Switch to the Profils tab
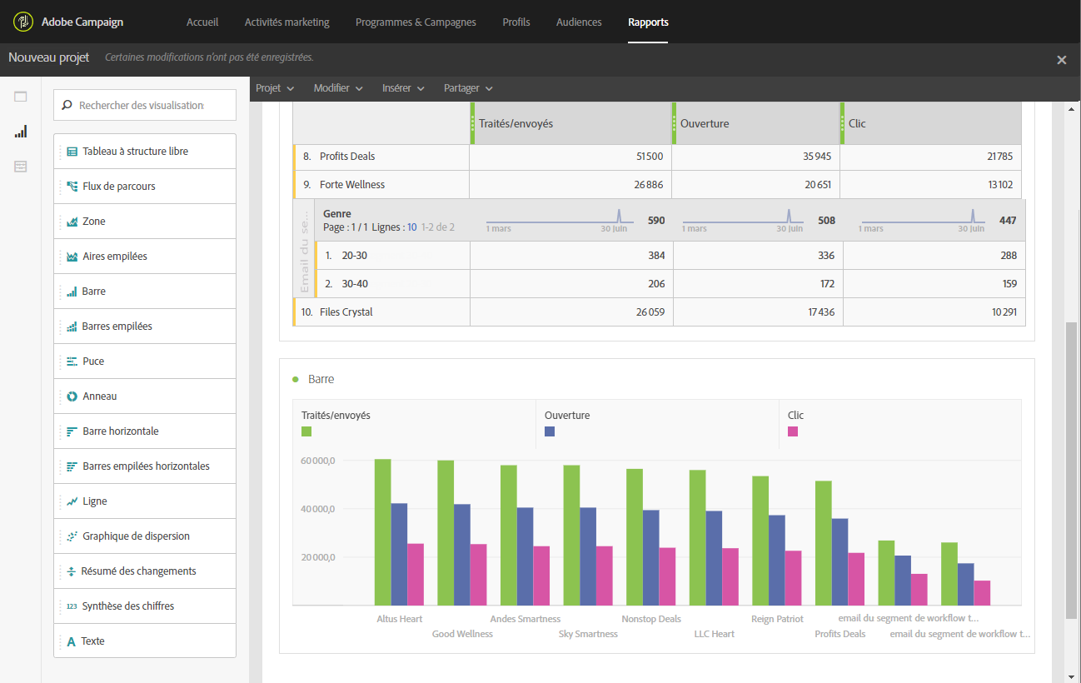Image resolution: width=1081 pixels, height=683 pixels. (516, 22)
